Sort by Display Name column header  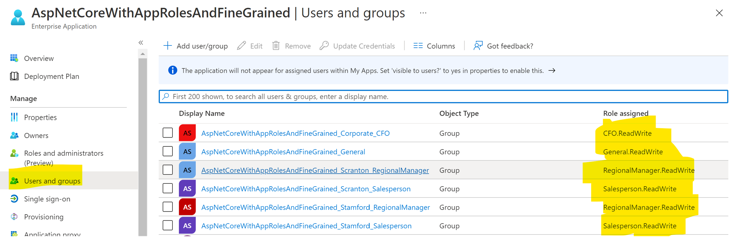click(202, 113)
